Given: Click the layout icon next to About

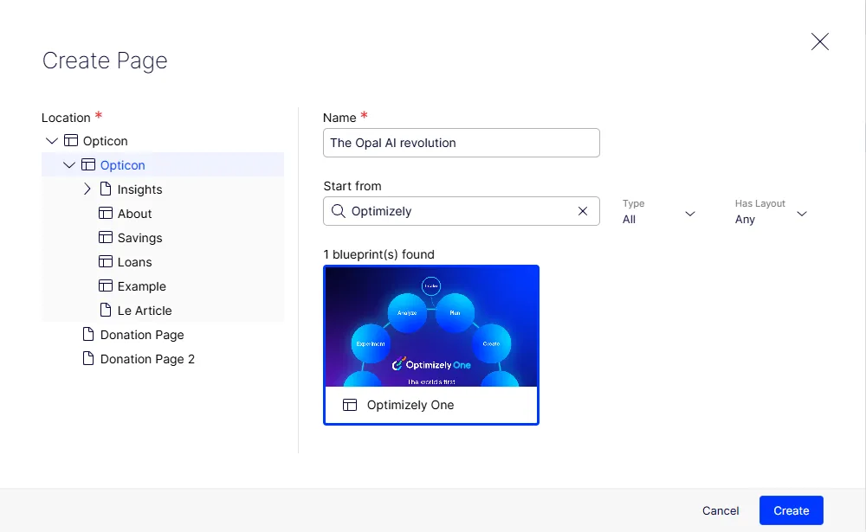Looking at the screenshot, I should point(106,214).
